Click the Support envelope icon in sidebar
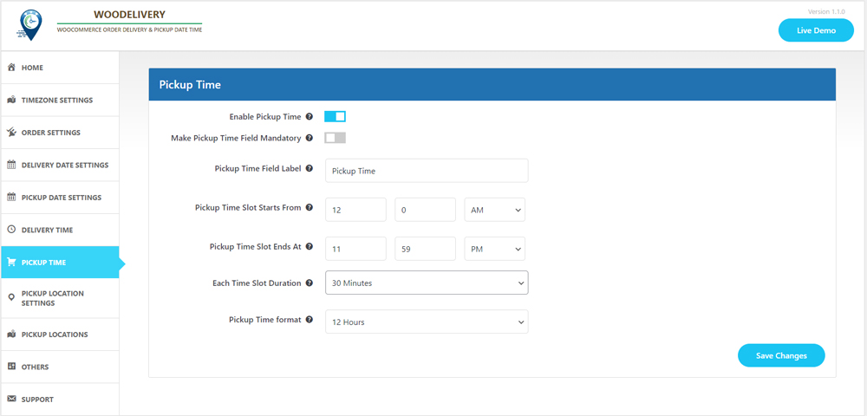Image resolution: width=867 pixels, height=416 pixels. 12,400
